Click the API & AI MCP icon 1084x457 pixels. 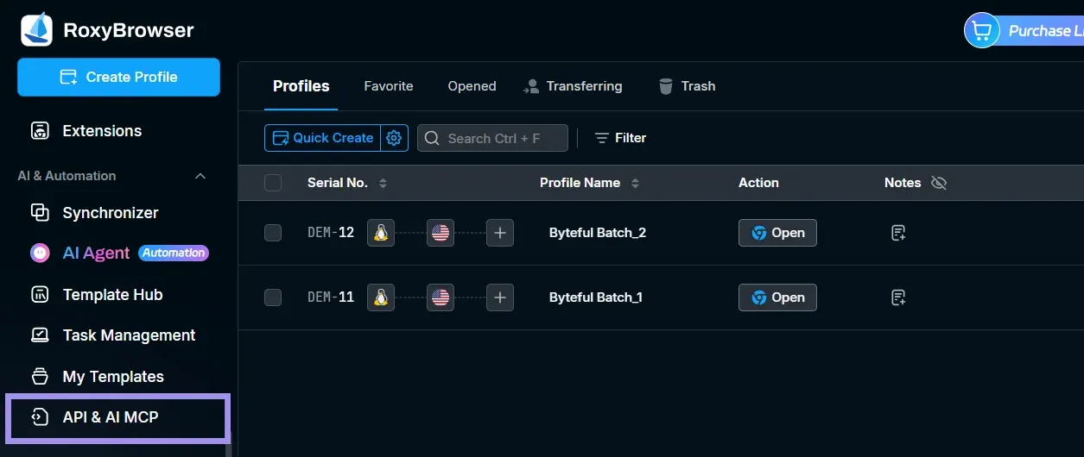click(40, 417)
